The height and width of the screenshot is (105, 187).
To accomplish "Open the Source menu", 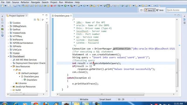I will click(x=15, y=2).
